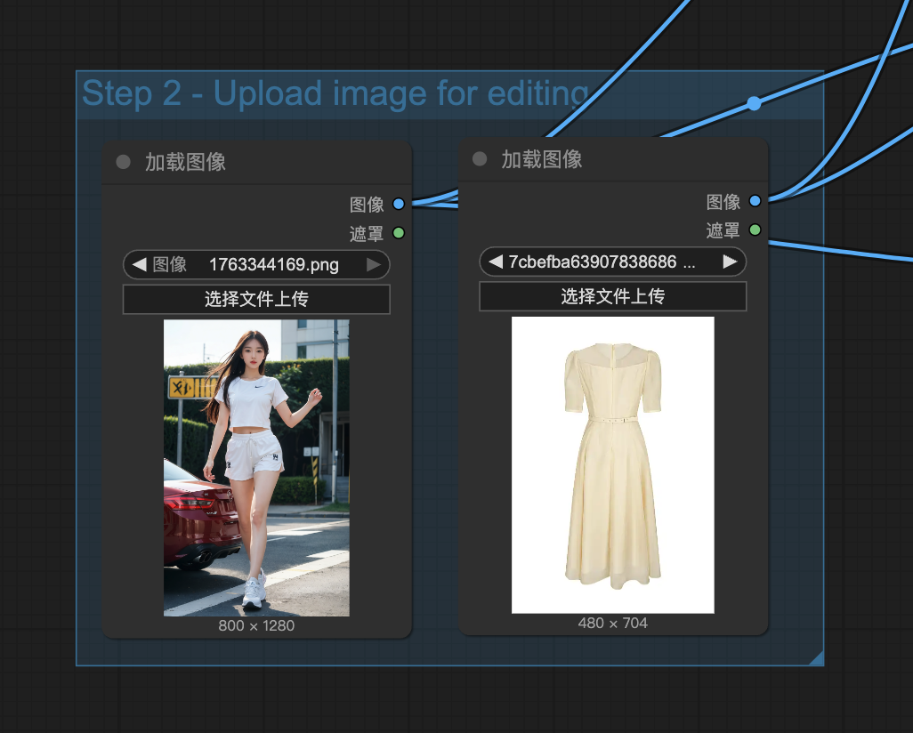
Task: Click 选择文件上传 button in the right node
Action: (612, 296)
